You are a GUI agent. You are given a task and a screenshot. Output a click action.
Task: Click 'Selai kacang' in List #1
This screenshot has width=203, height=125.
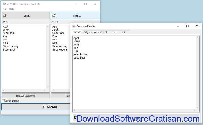tap(10, 46)
